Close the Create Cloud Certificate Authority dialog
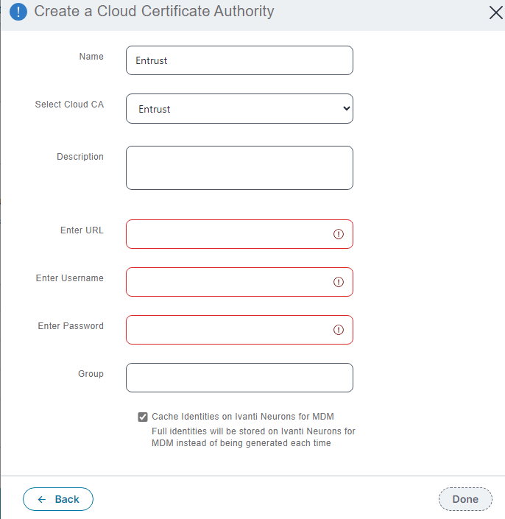 point(496,12)
